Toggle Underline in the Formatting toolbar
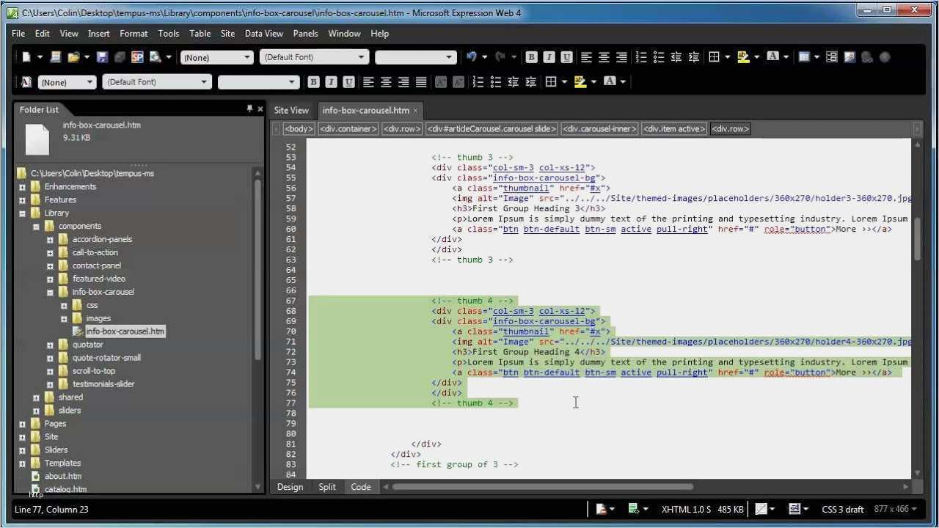This screenshot has width=939, height=528. coord(348,82)
